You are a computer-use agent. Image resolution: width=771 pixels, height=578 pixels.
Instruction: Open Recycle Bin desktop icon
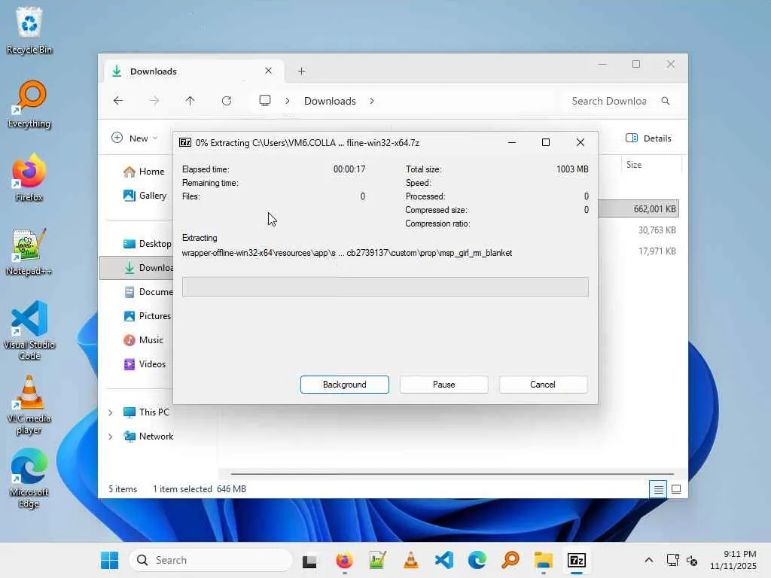(x=29, y=30)
